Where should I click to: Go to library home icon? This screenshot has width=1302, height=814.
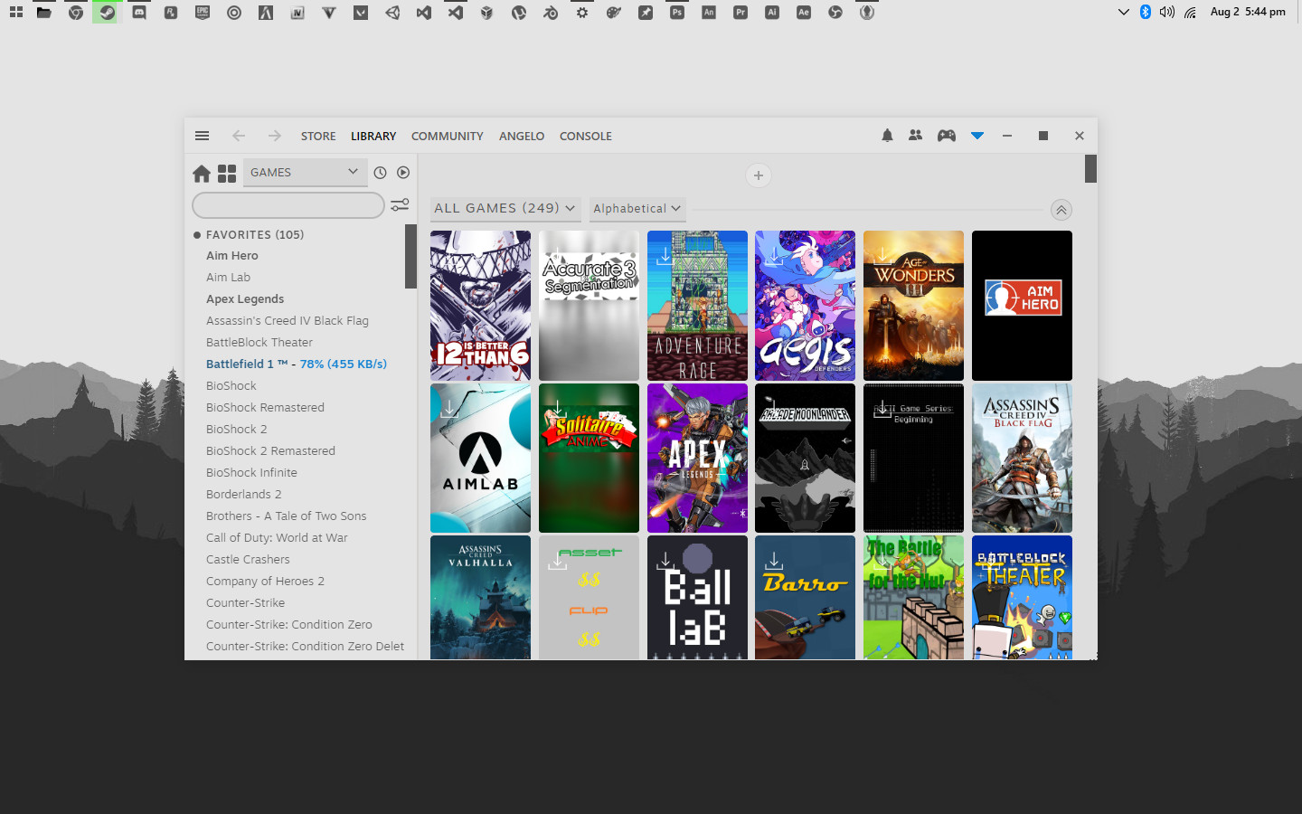(x=202, y=173)
